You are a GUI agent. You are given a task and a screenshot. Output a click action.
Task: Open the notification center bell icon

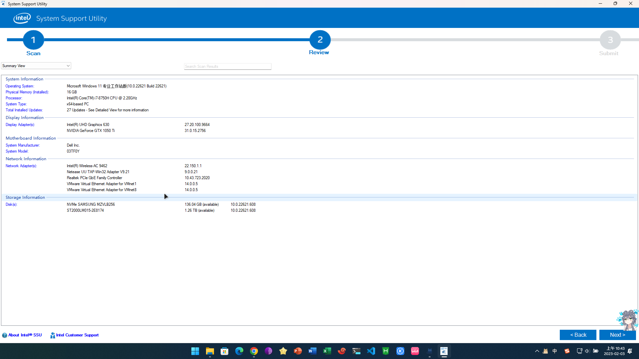click(630, 351)
